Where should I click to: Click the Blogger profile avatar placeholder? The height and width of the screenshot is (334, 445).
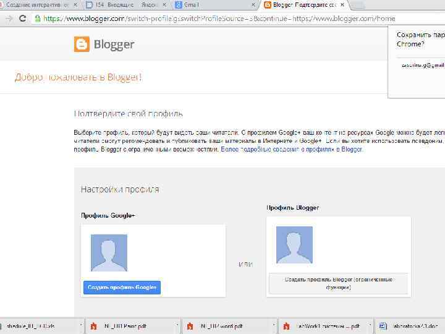294,245
